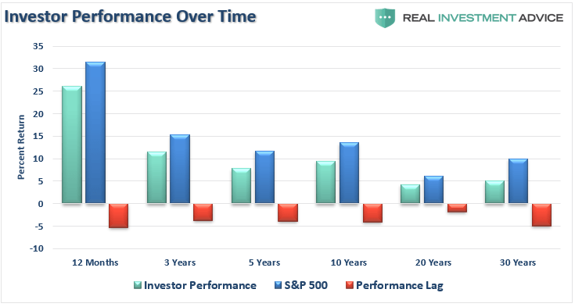575x307 pixels.
Task: Click the Percent Return axis title
Action: click(x=21, y=147)
